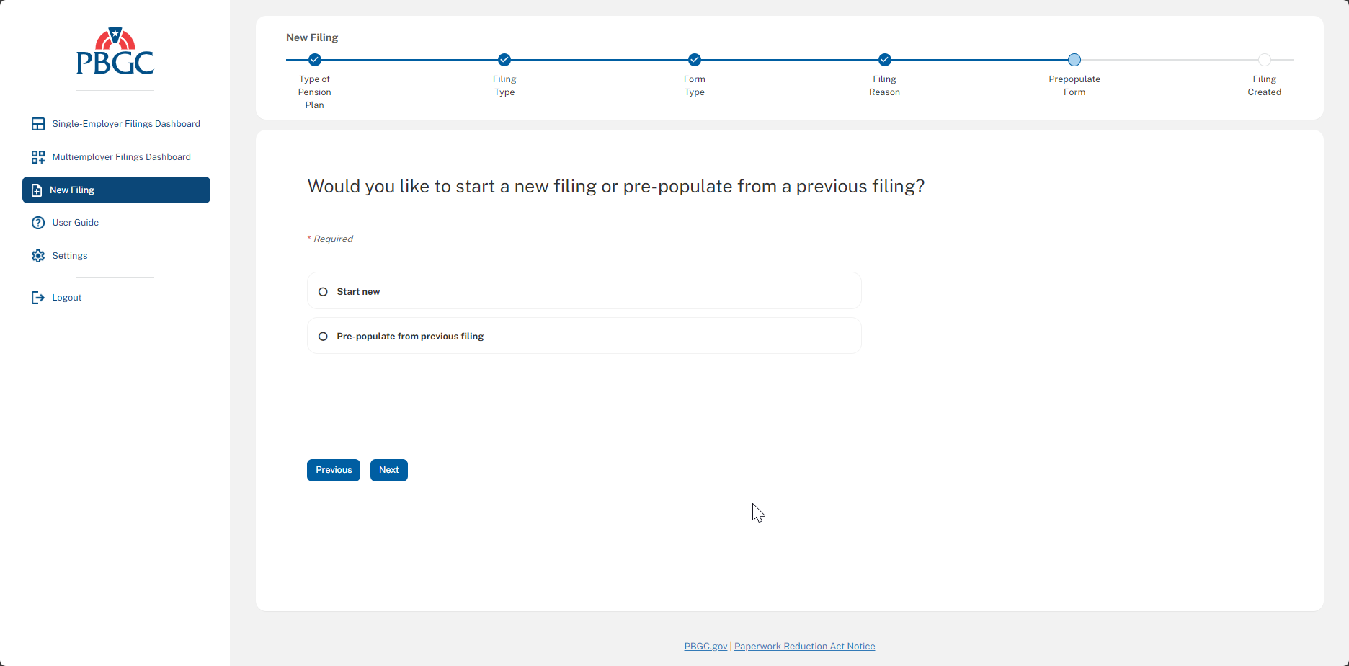Click the New Filing document icon
The height and width of the screenshot is (666, 1349).
(x=37, y=190)
